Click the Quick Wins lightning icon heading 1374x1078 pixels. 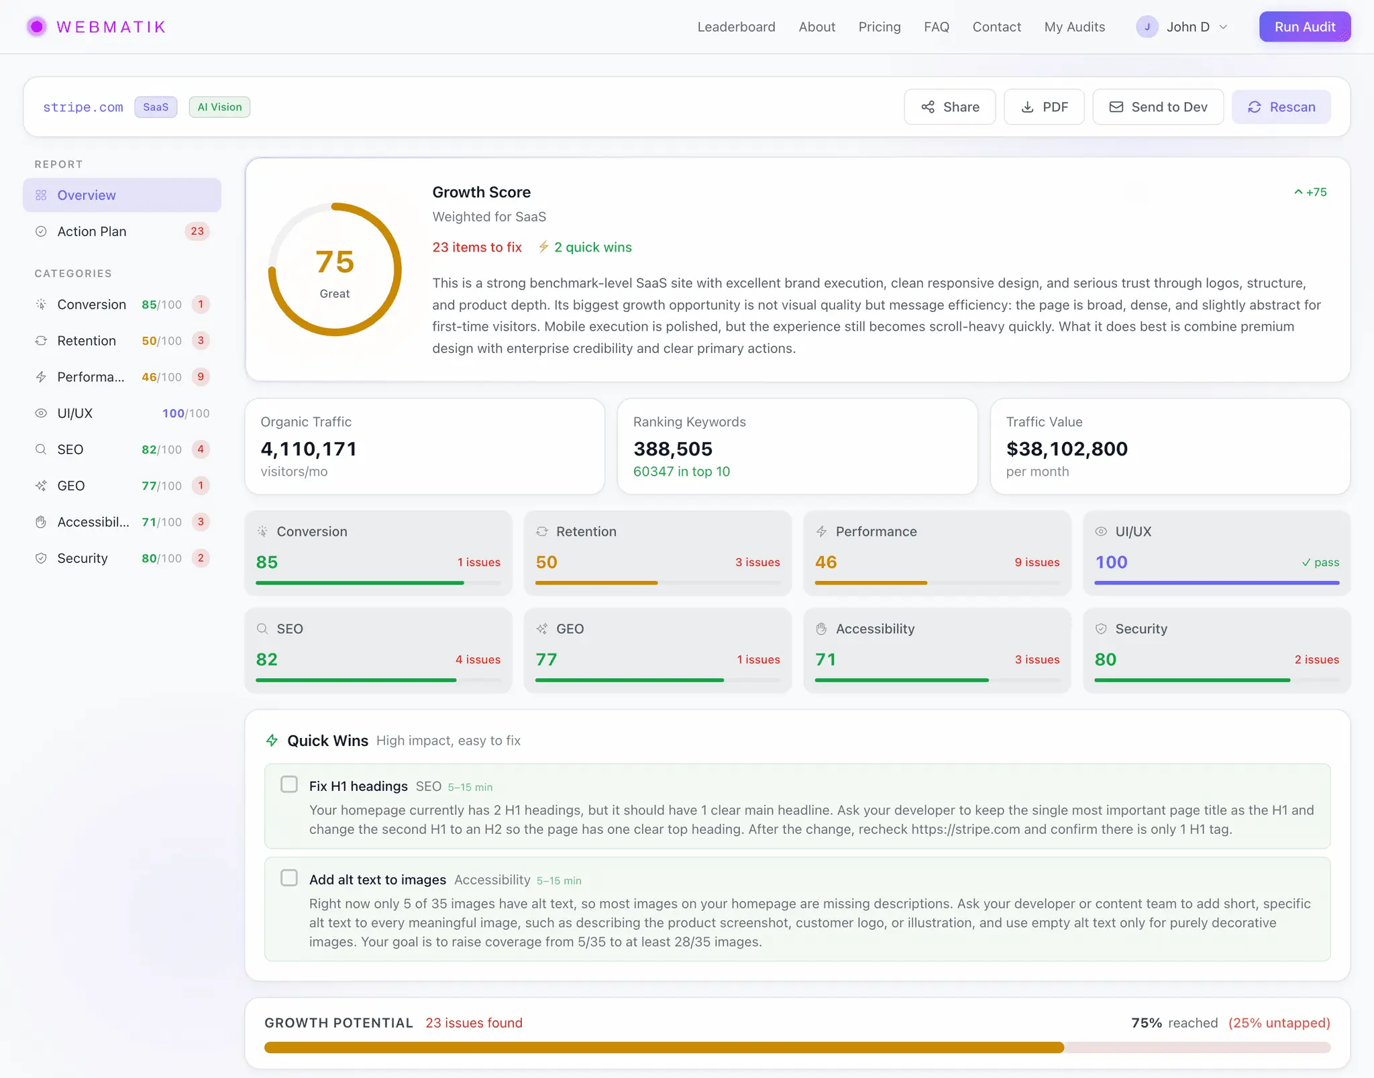coord(272,741)
